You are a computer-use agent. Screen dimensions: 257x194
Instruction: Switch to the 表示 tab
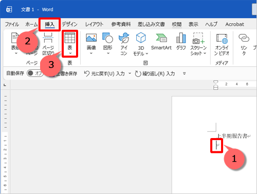[x=193, y=24]
